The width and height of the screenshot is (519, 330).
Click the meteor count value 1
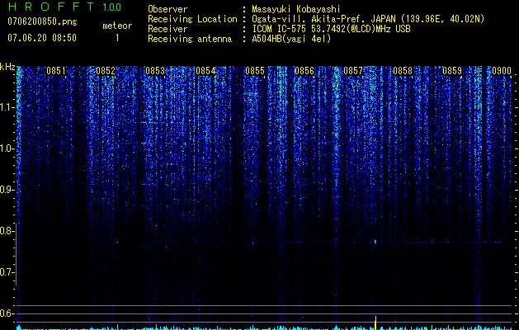click(x=117, y=38)
